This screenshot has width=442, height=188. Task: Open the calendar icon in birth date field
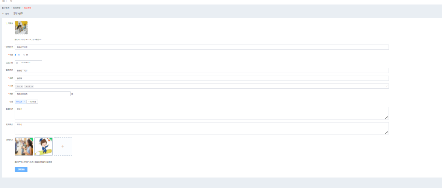[17, 63]
